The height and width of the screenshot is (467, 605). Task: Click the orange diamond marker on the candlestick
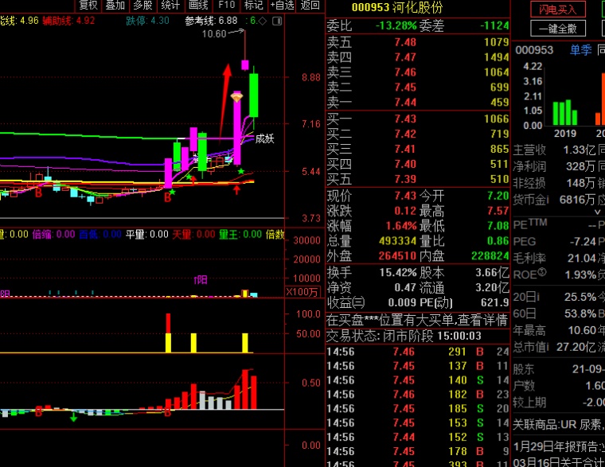click(x=237, y=97)
